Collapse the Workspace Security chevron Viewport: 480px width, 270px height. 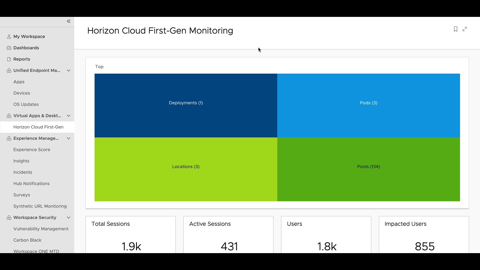coord(69,217)
